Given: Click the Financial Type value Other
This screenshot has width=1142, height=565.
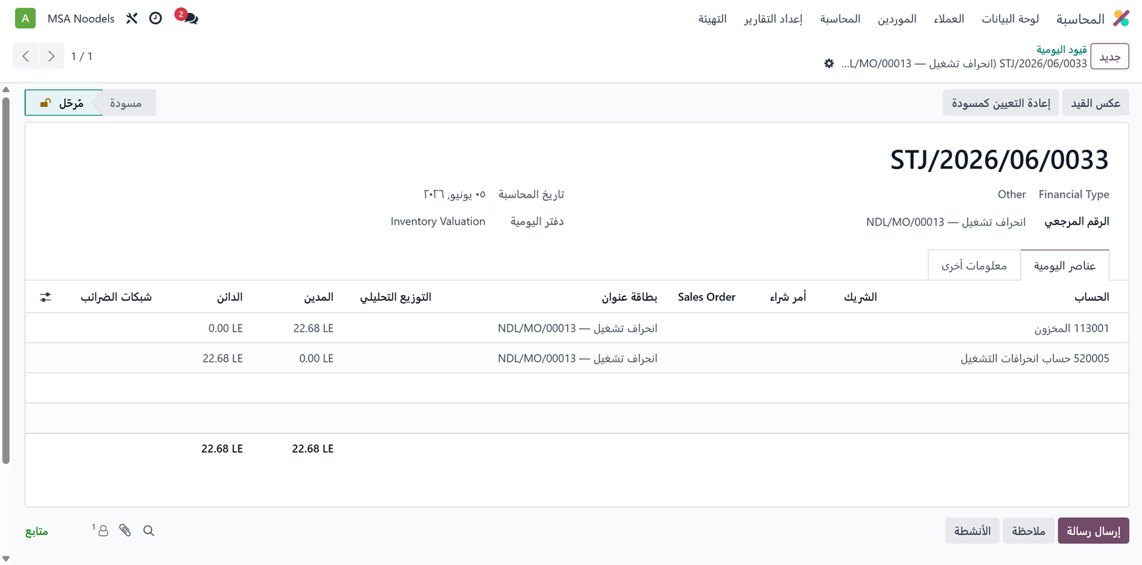Looking at the screenshot, I should (x=1011, y=194).
